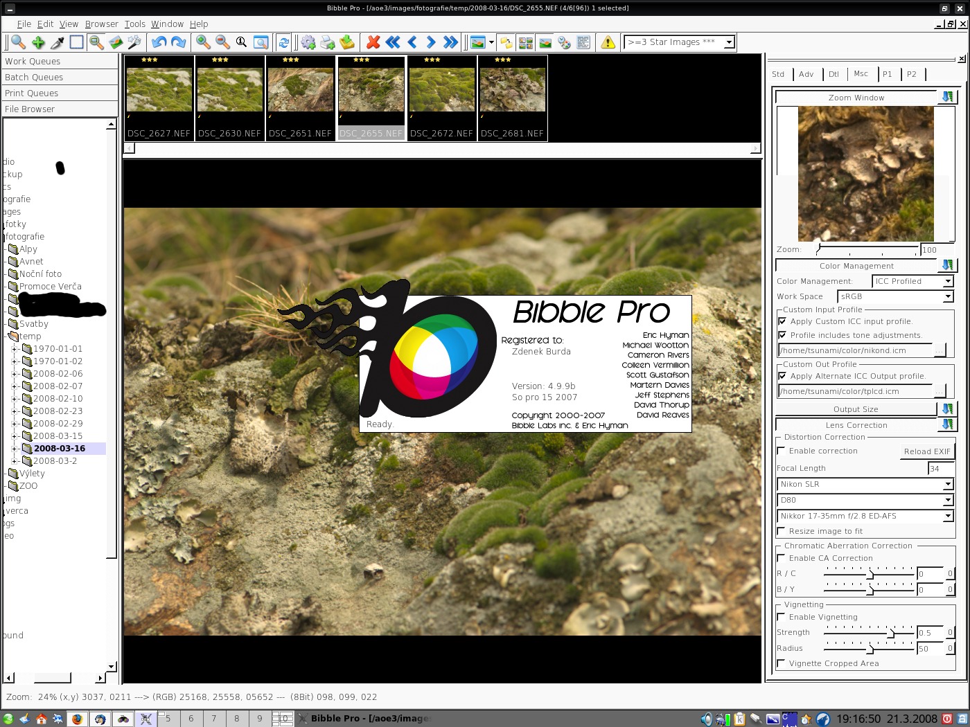970x727 pixels.
Task: Toggle the single image preview icon
Action: 545,42
